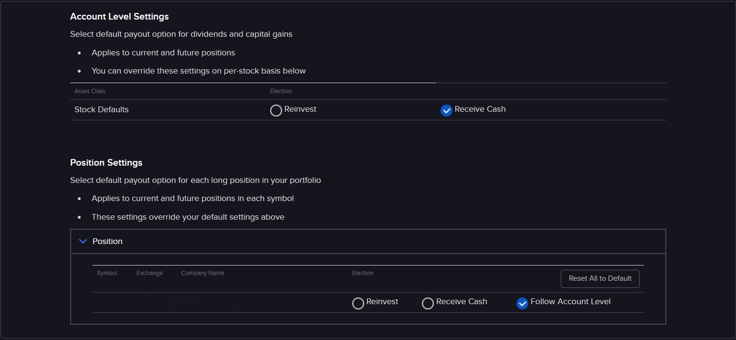Click the Exchange column header
The image size is (736, 340).
click(x=149, y=273)
